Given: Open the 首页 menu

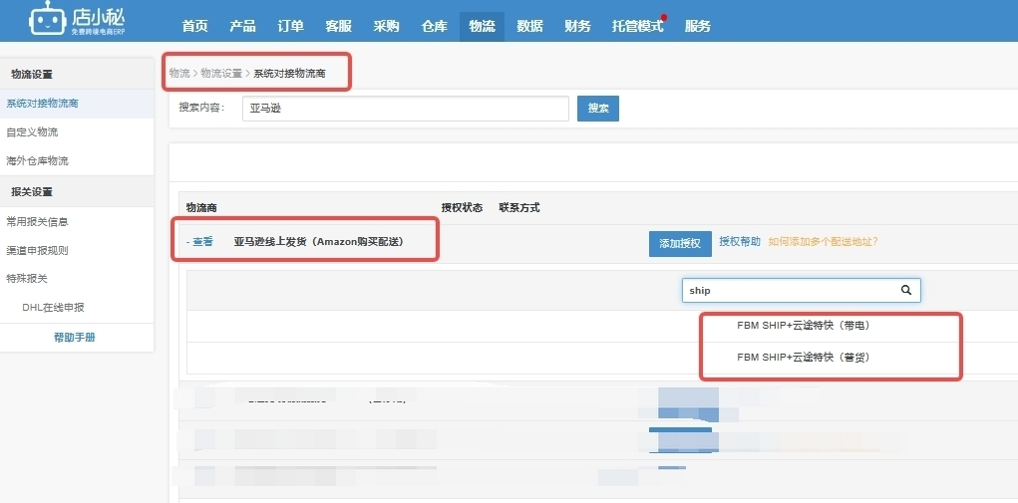Looking at the screenshot, I should point(194,27).
